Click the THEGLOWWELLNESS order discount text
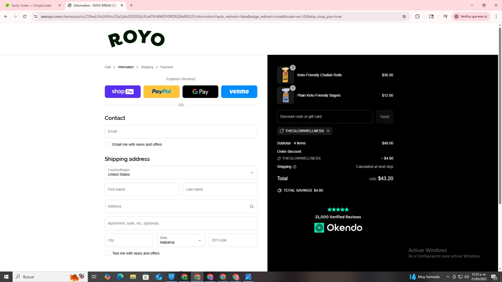 pyautogui.click(x=301, y=158)
